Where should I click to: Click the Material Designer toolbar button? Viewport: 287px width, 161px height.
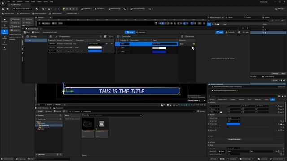39,13
